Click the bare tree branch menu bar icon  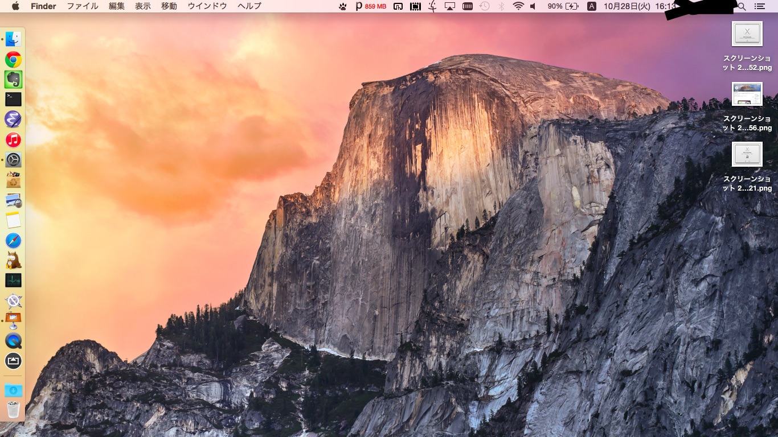432,6
